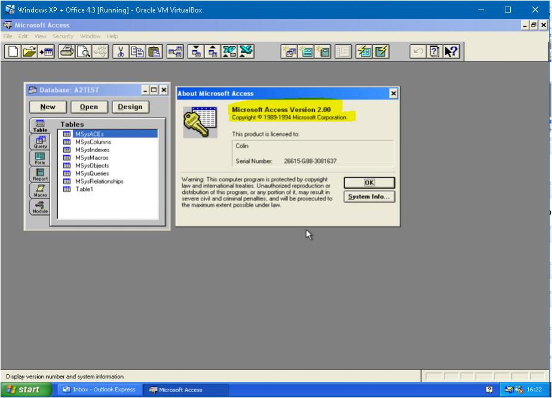Click the Analyze It with Excel icon

point(246,52)
